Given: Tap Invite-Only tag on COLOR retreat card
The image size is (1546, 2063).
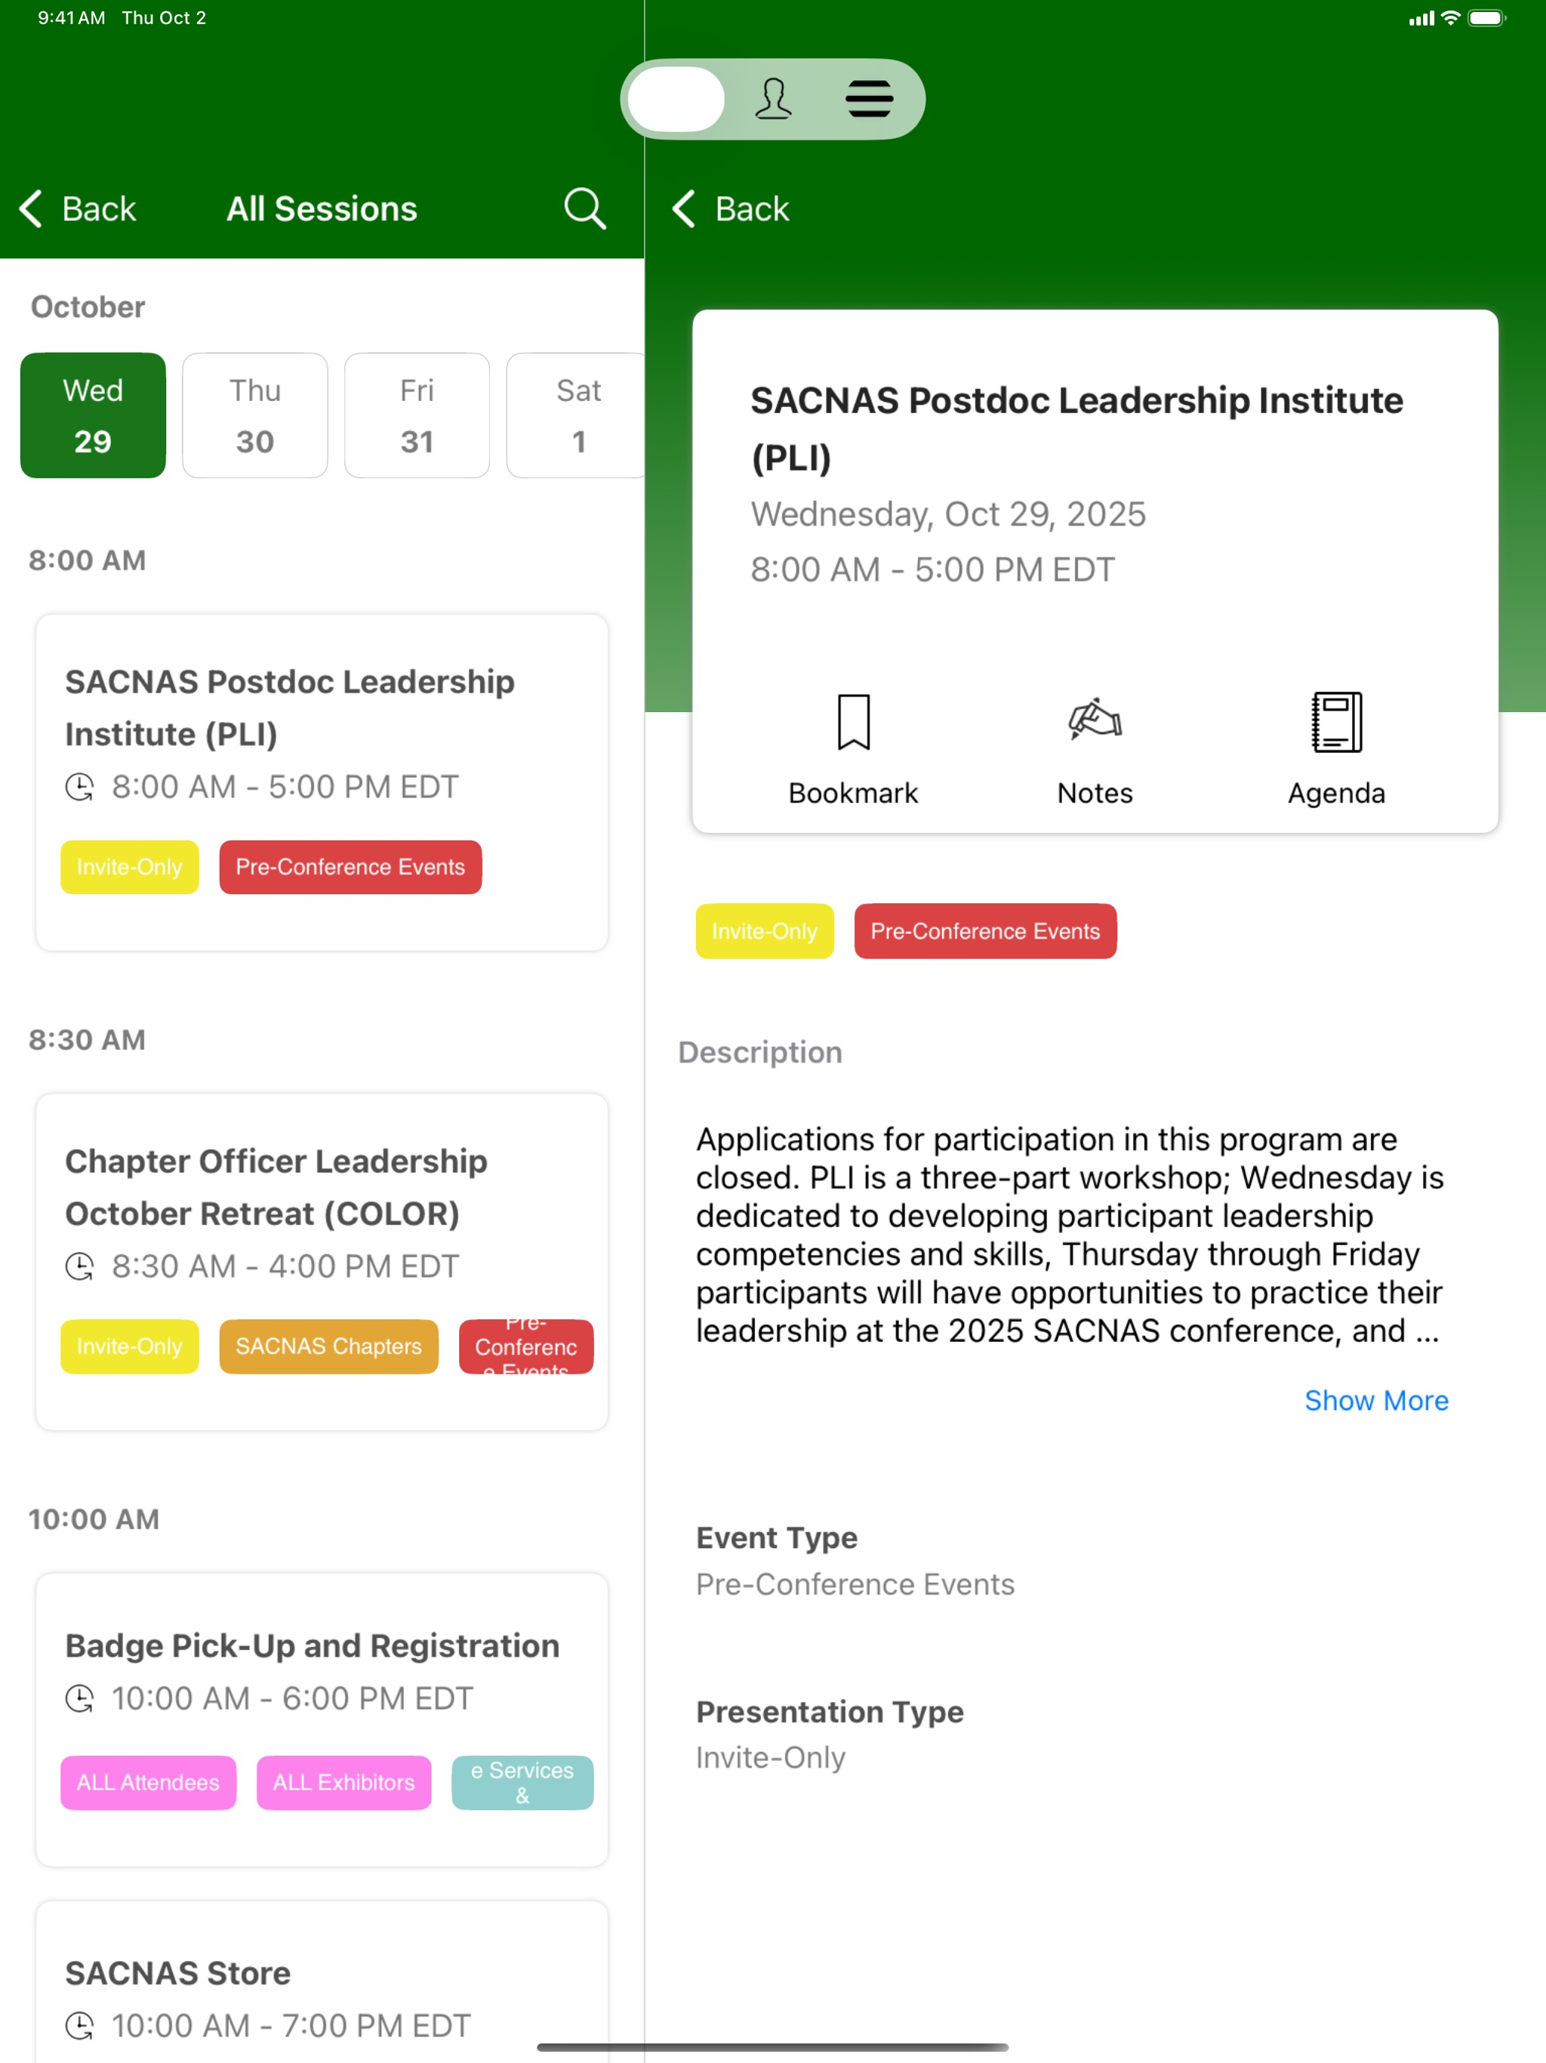Looking at the screenshot, I should (x=130, y=1346).
